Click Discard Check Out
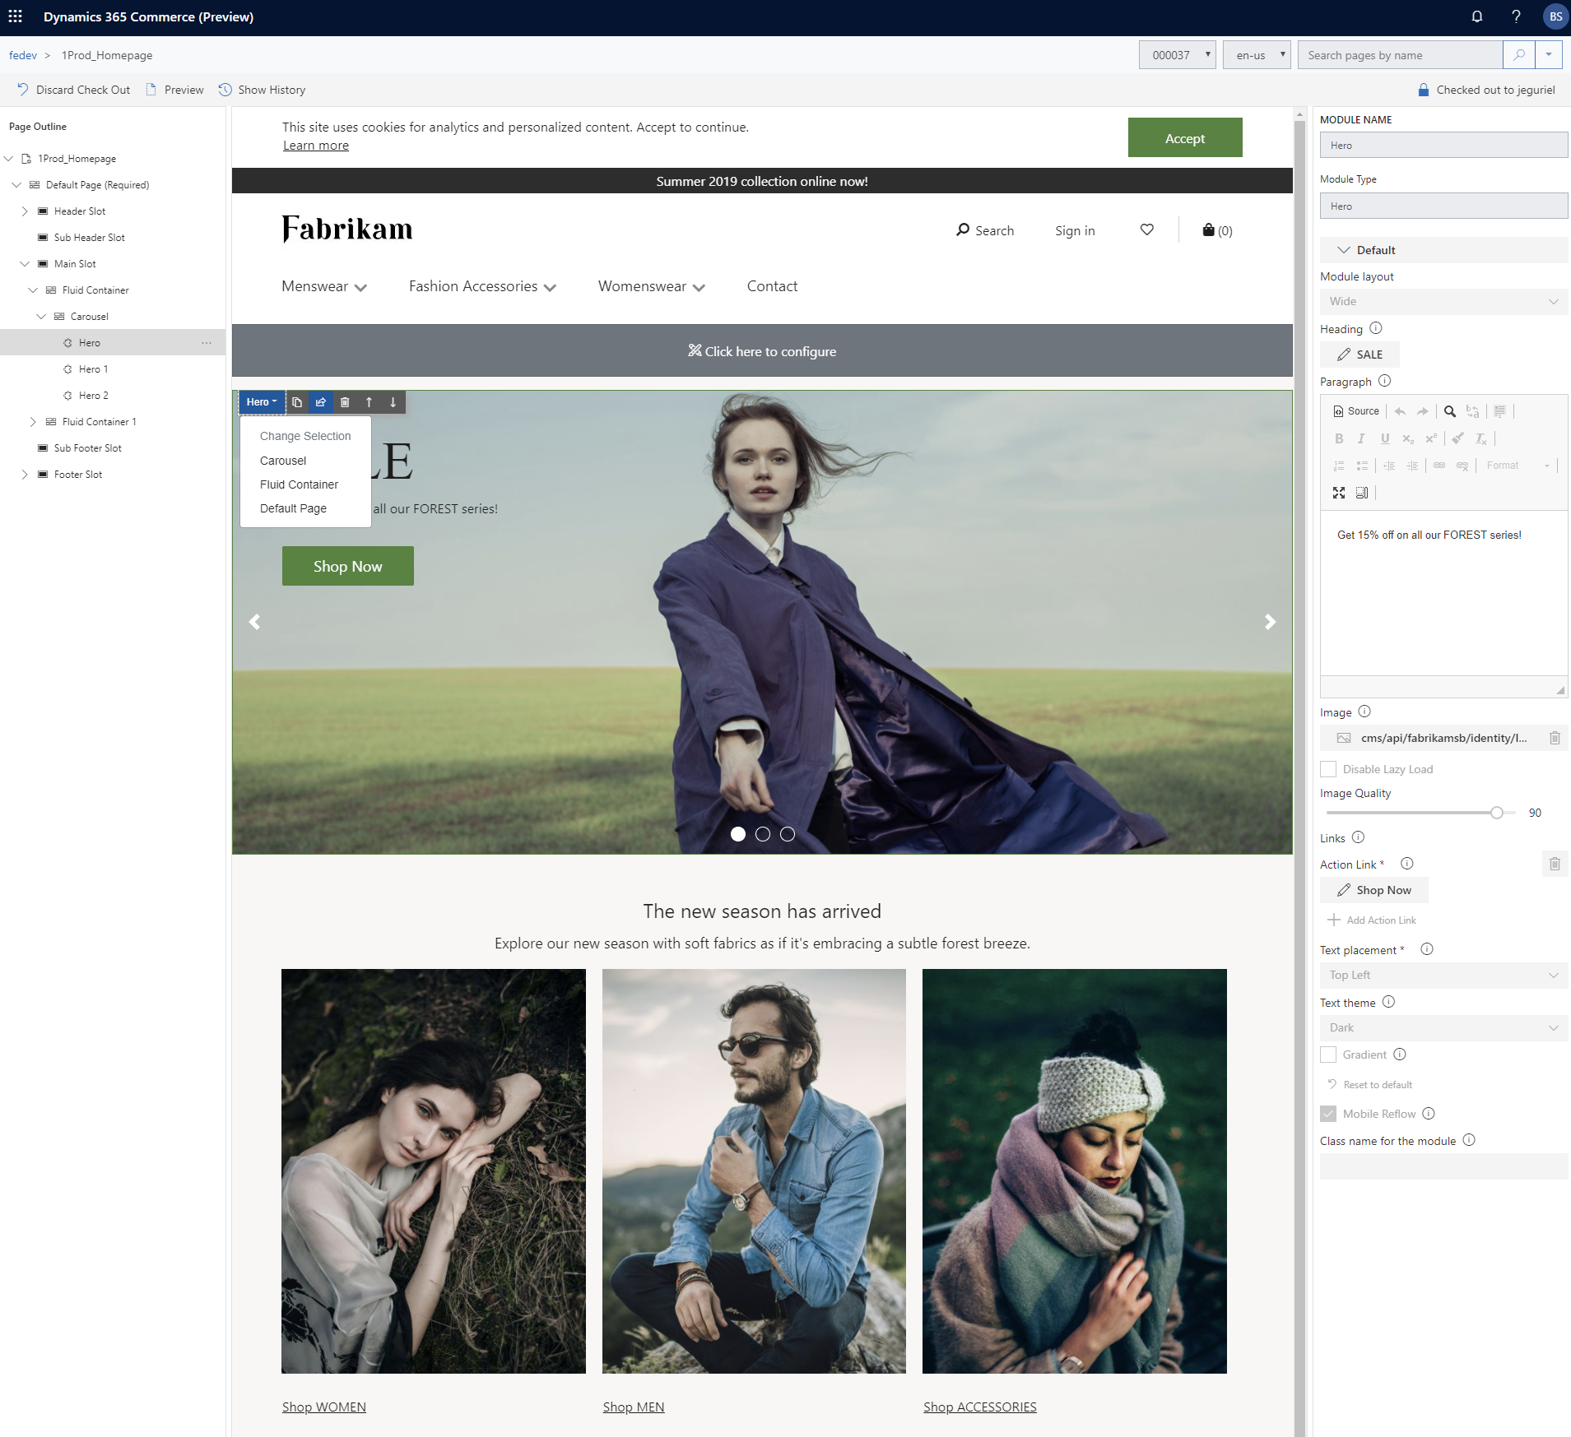 coord(73,90)
